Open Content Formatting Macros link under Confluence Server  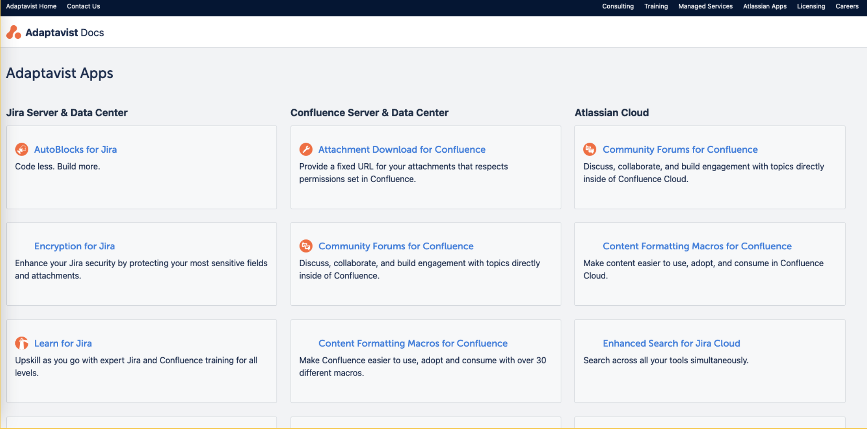413,343
